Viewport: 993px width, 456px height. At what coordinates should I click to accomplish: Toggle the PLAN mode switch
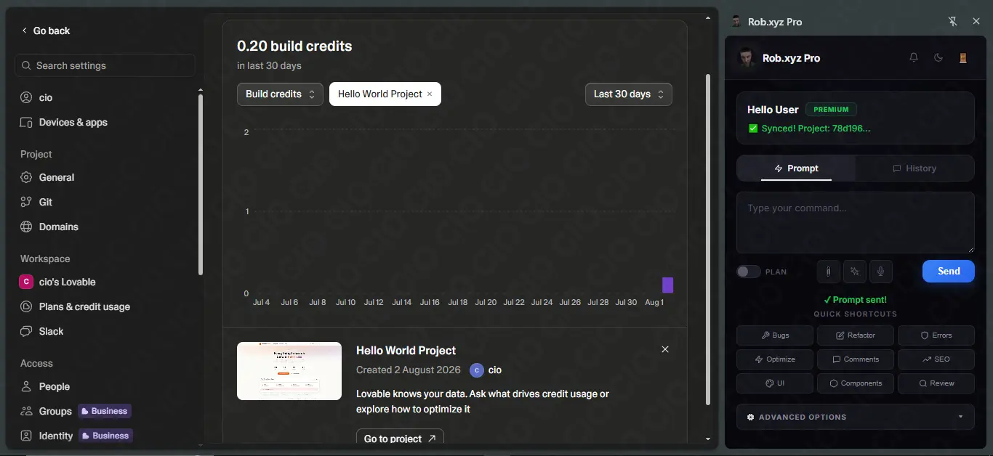(x=749, y=272)
